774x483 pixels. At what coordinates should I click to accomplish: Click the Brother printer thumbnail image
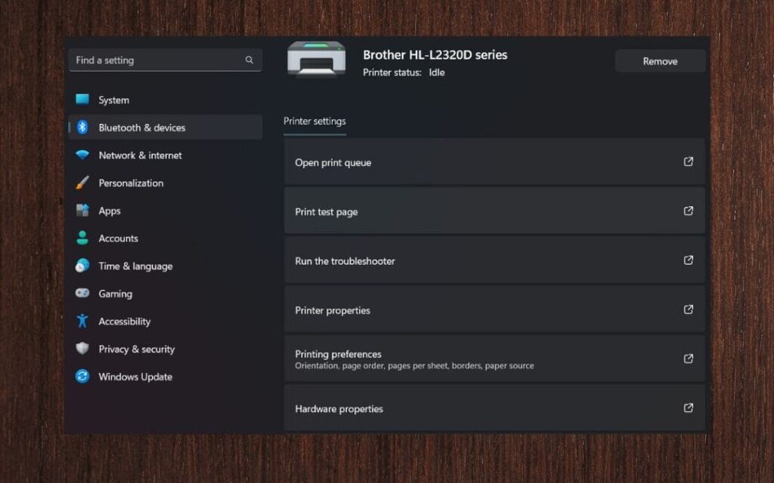point(317,59)
